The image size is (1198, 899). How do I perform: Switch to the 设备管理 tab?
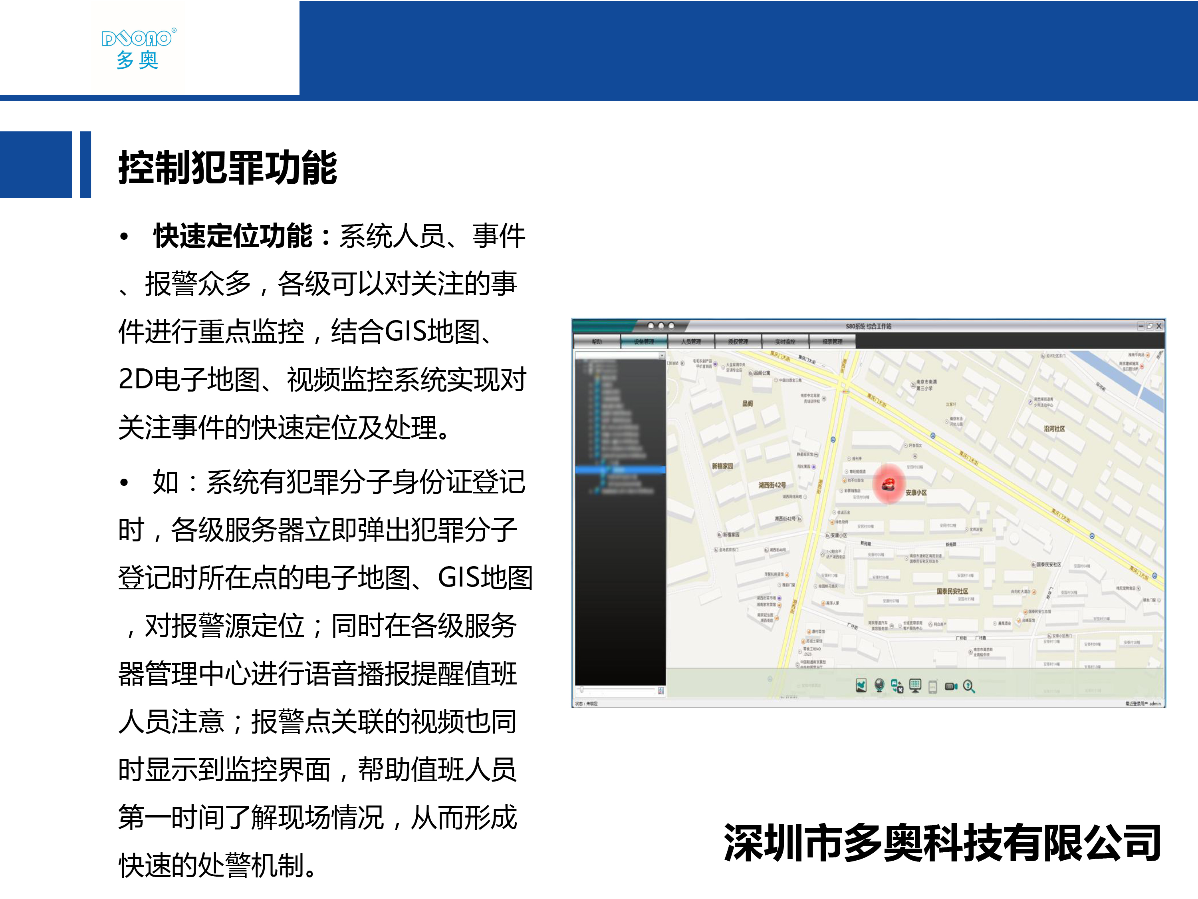(x=644, y=341)
